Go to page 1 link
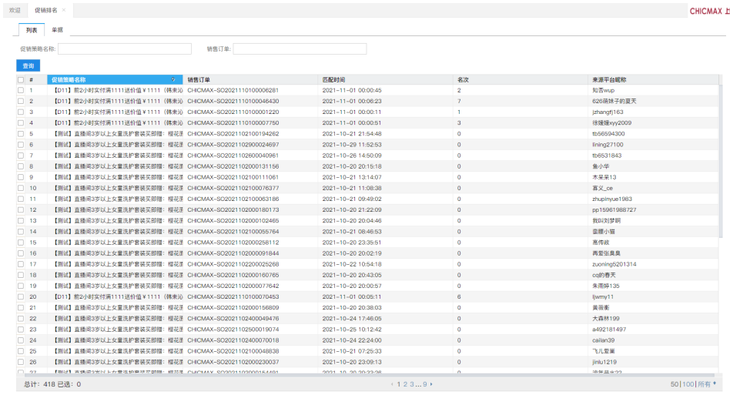Image resolution: width=730 pixels, height=395 pixels. 399,384
